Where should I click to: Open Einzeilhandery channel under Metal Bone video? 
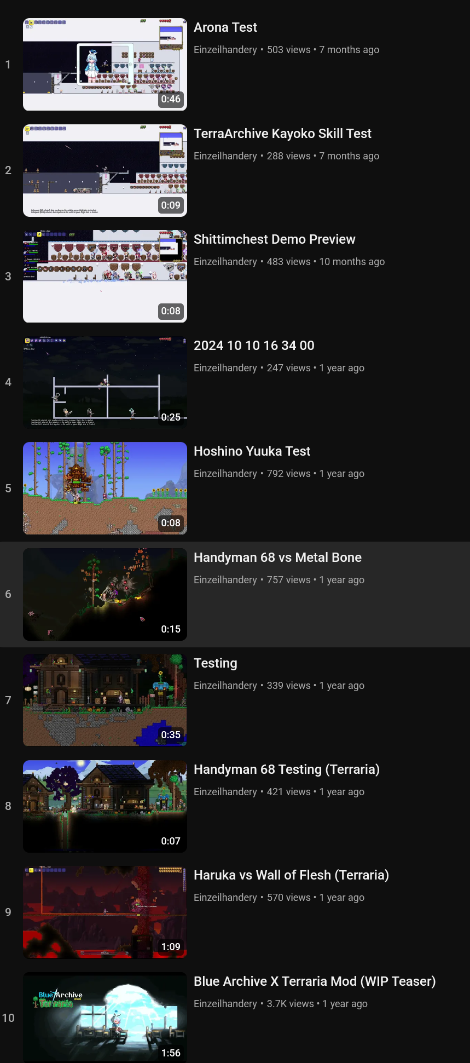tap(225, 580)
